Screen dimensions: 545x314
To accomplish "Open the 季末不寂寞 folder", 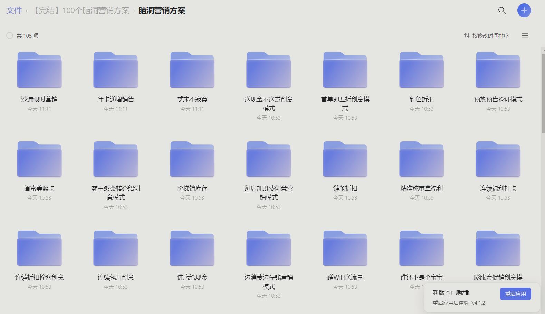I will [x=192, y=70].
